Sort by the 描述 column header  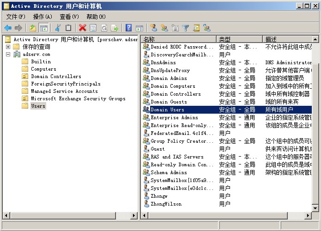(287, 39)
